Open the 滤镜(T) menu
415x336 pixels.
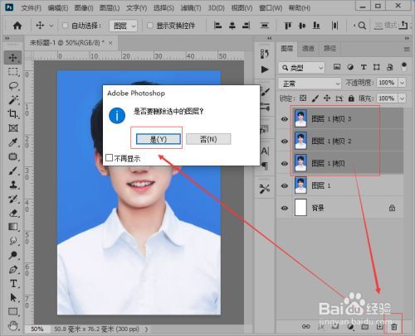point(191,8)
